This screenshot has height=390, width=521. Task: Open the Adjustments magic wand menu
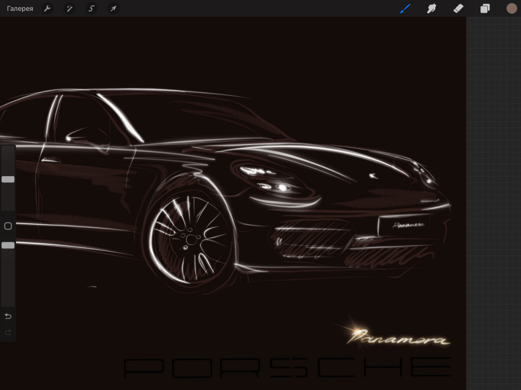pos(69,8)
